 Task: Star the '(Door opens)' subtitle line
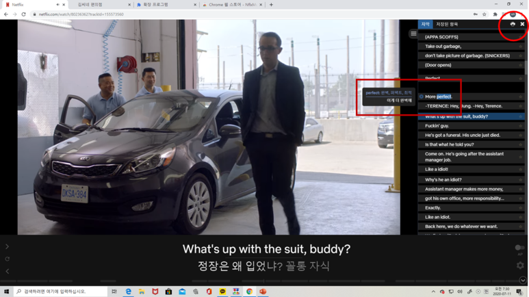pyautogui.click(x=521, y=65)
